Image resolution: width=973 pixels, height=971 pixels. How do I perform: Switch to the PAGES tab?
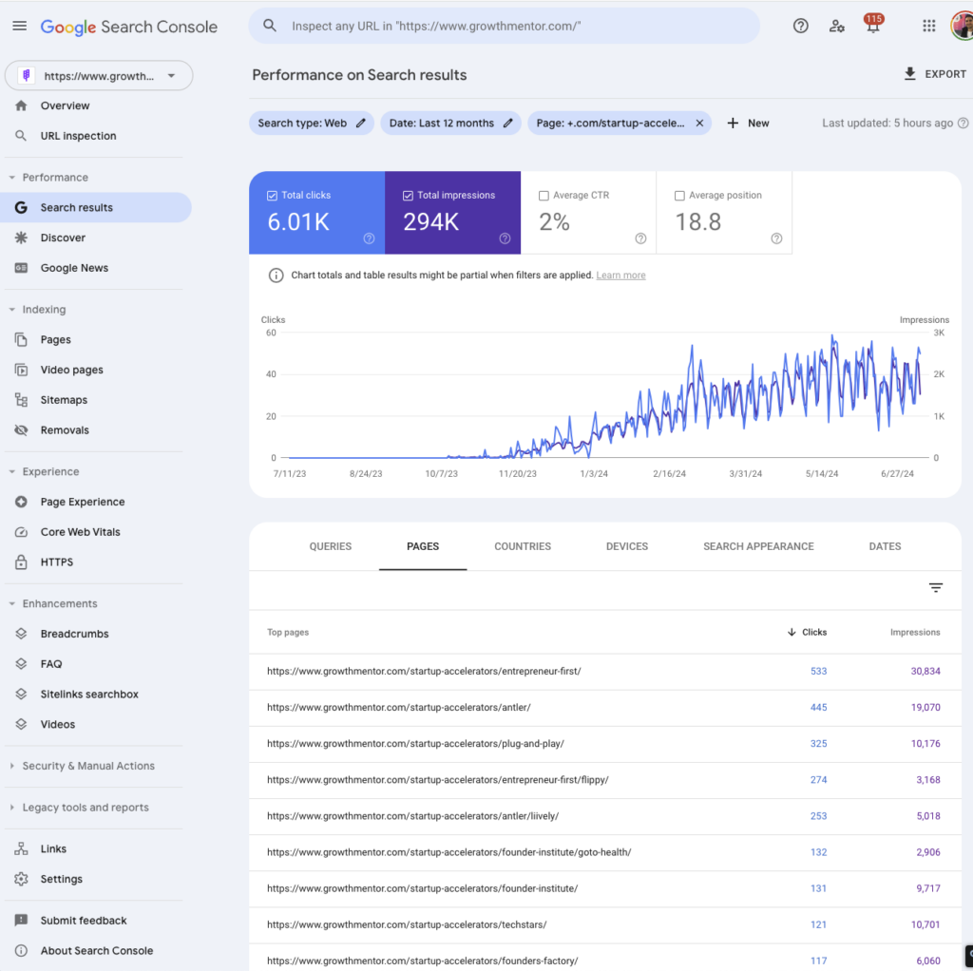coord(423,546)
